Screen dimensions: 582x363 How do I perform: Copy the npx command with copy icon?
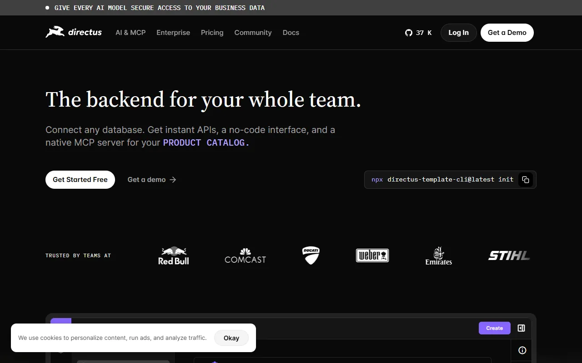[525, 180]
